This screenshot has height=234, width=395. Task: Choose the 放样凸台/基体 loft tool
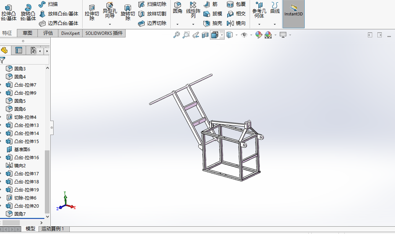click(59, 14)
